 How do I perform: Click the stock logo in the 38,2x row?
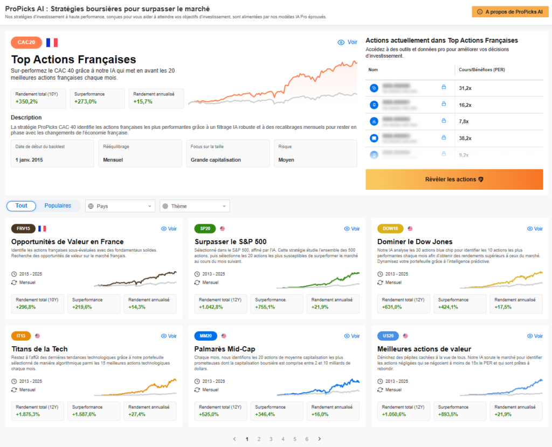[x=374, y=139]
